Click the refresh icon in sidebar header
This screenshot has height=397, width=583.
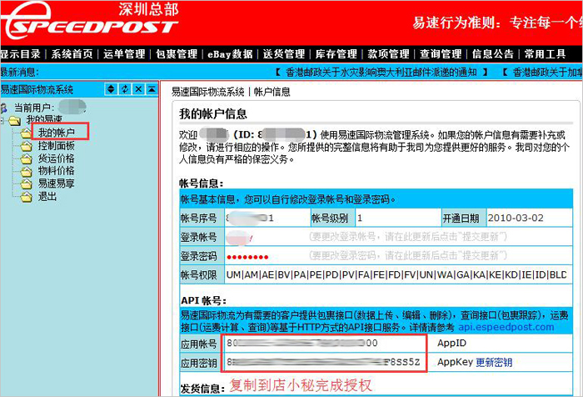pos(125,89)
